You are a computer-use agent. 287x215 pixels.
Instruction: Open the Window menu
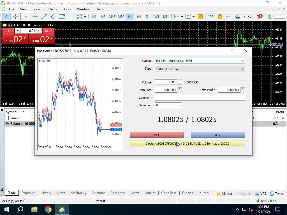pyautogui.click(x=83, y=9)
